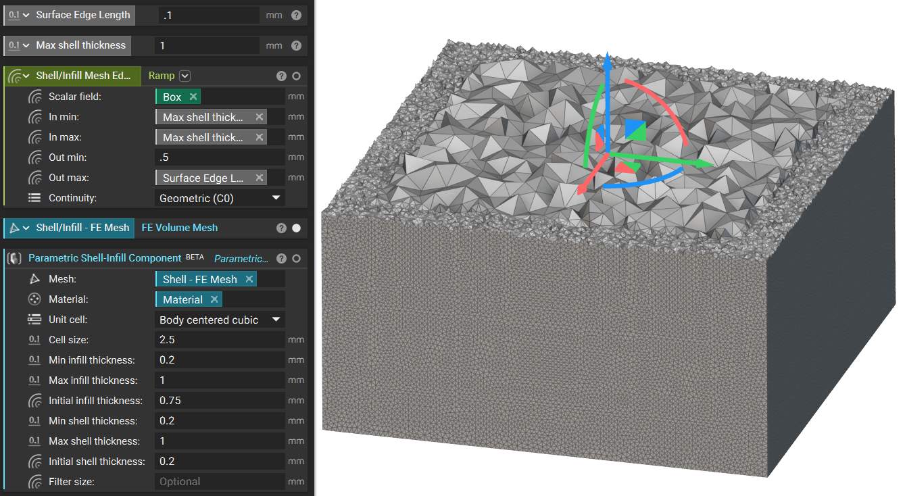
Task: Open the Unit cell dropdown
Action: coord(276,320)
